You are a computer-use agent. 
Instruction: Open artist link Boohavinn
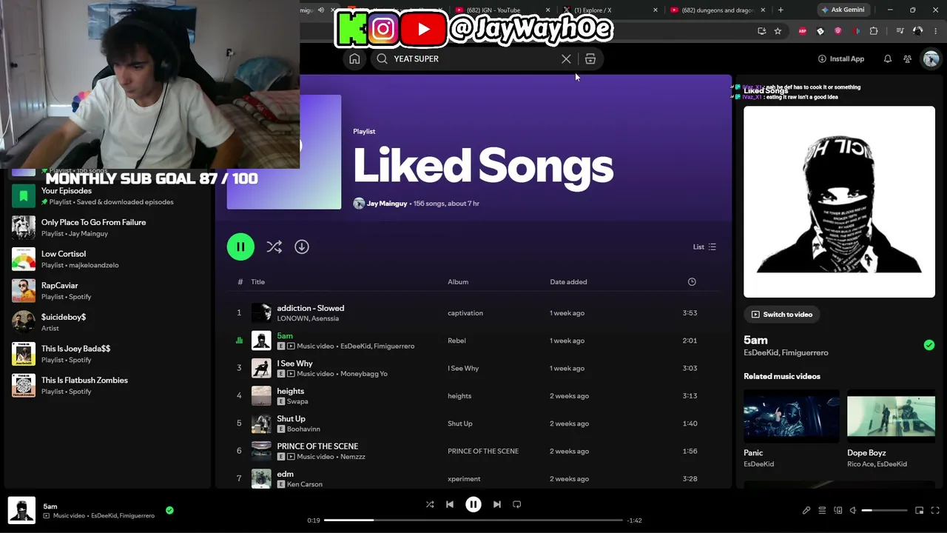tap(303, 429)
